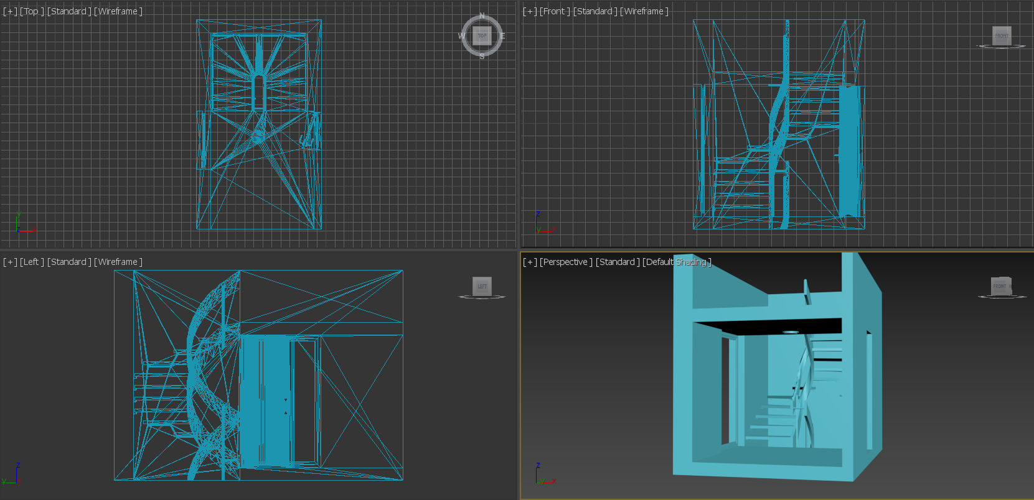
Task: Click the ViewCube compass S letter
Action: coord(482,57)
